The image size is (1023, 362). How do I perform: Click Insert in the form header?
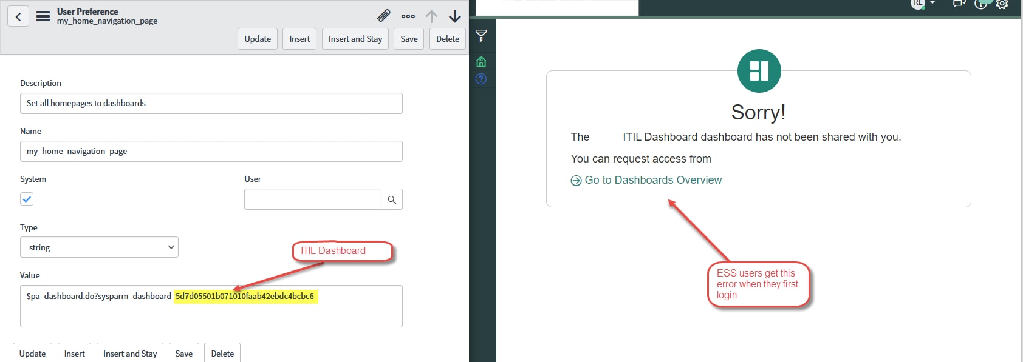299,39
